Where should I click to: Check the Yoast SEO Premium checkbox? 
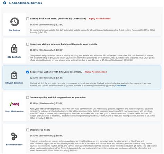(x=28, y=97)
